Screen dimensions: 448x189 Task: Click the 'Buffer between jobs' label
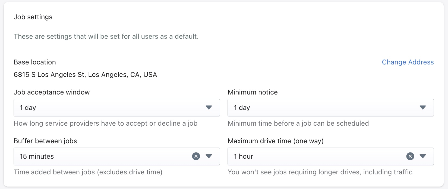coord(45,141)
